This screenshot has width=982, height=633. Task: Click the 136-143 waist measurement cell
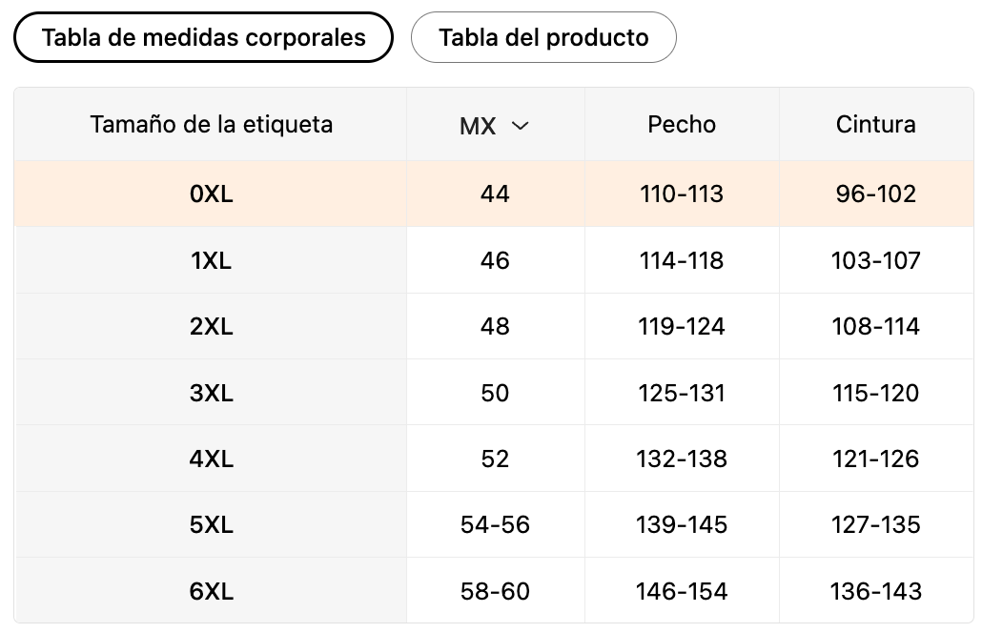[875, 591]
